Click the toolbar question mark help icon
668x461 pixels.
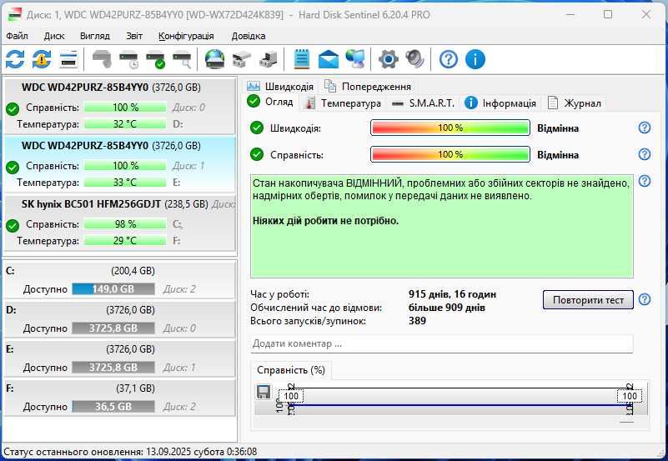pyautogui.click(x=448, y=59)
